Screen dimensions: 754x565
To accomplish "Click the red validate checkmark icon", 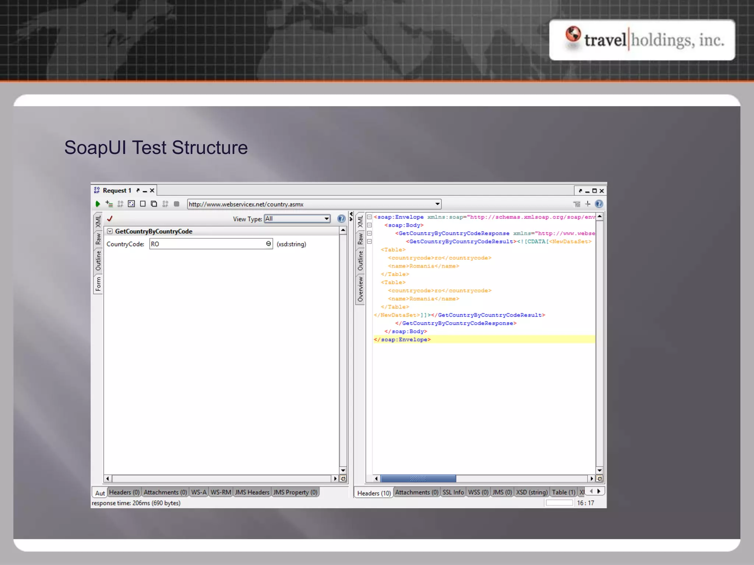I will click(110, 218).
